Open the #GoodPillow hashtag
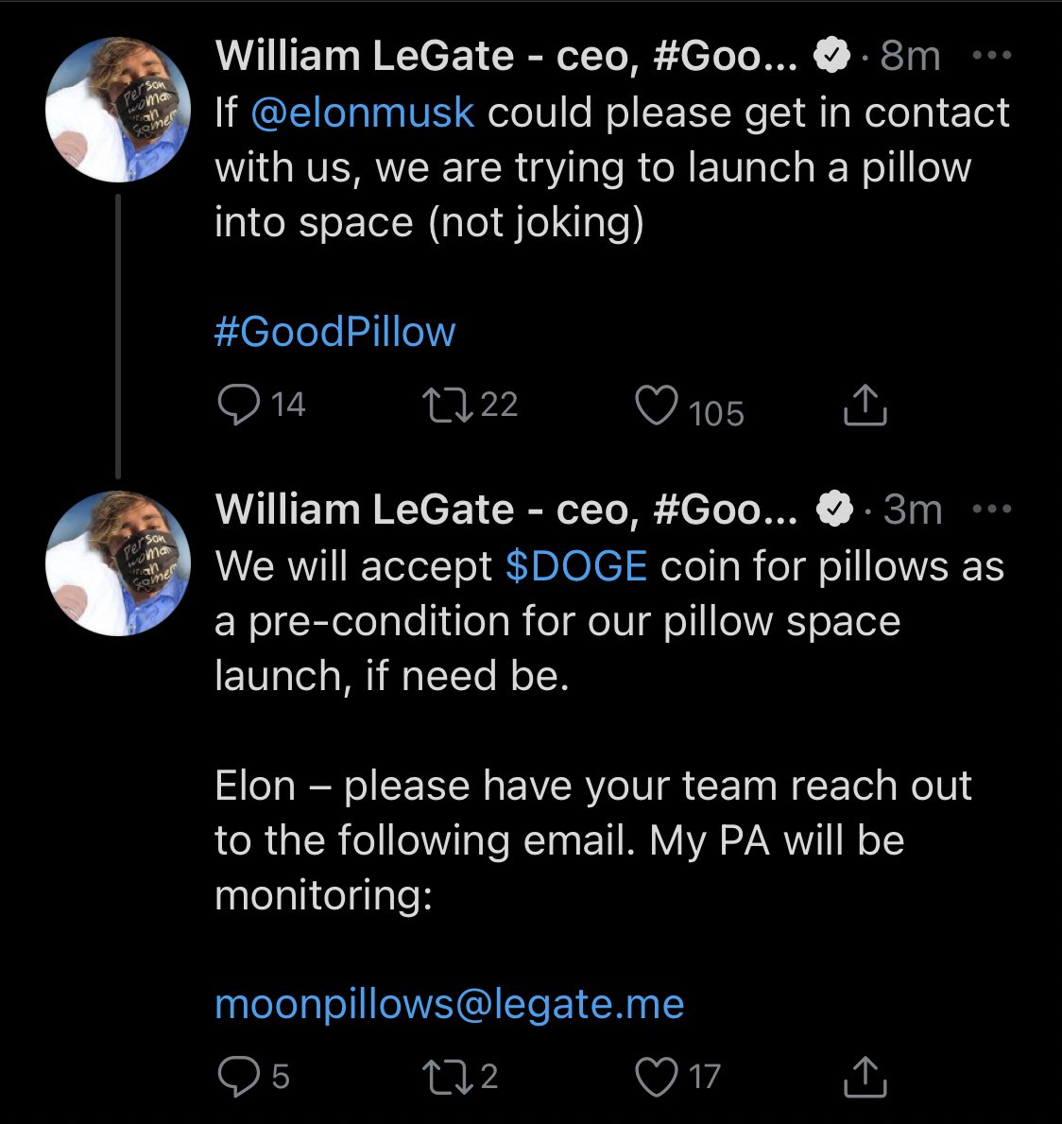 [334, 332]
